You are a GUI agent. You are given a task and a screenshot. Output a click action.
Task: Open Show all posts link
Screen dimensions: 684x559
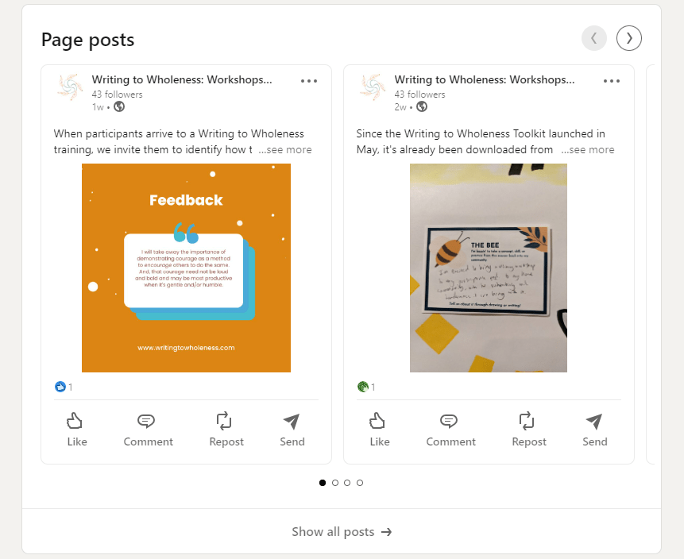pyautogui.click(x=342, y=532)
